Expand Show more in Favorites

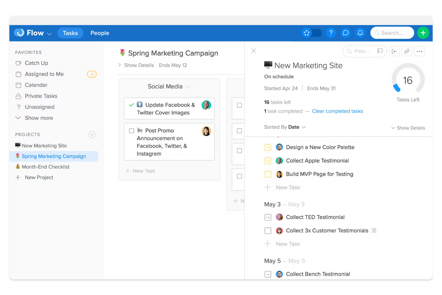pyautogui.click(x=34, y=118)
